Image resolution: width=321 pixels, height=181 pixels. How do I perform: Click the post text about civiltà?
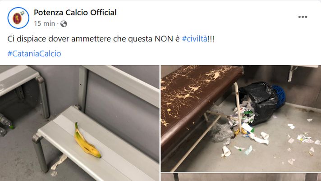(x=111, y=39)
